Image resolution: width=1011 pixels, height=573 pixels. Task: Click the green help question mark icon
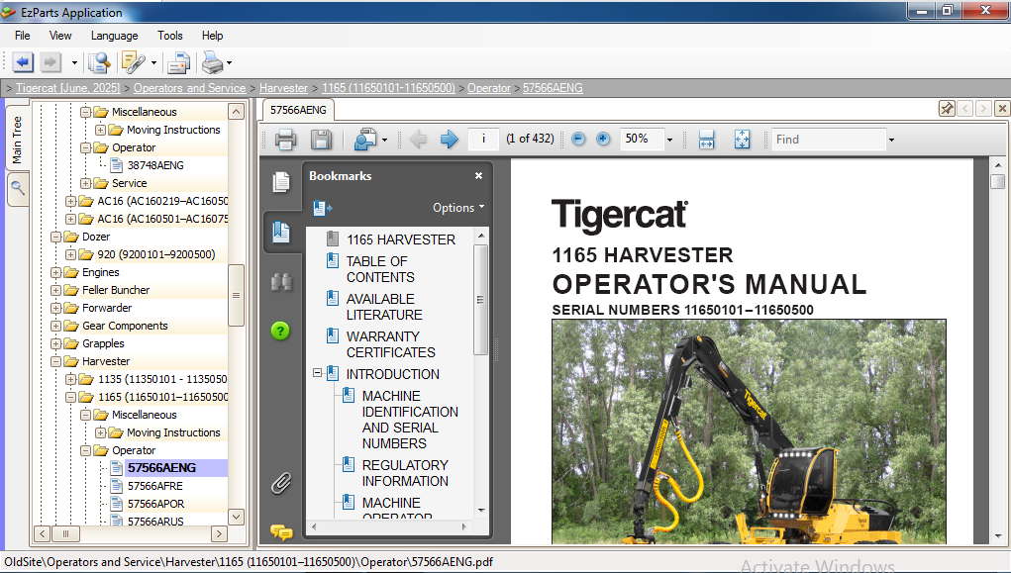click(280, 331)
